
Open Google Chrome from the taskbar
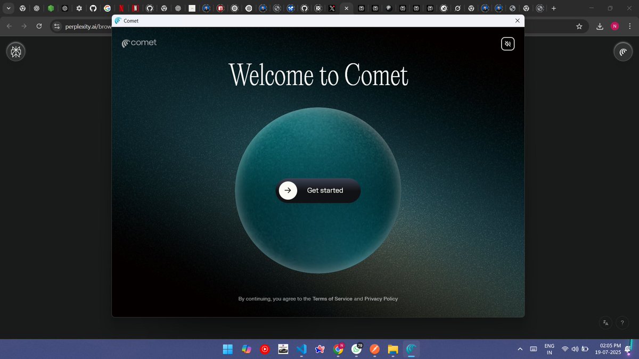(338, 349)
